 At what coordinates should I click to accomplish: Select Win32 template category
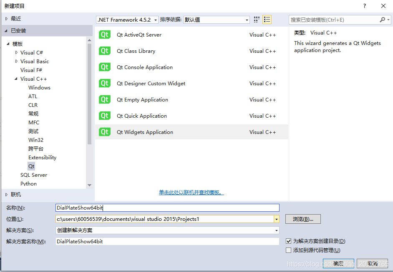tap(36, 140)
